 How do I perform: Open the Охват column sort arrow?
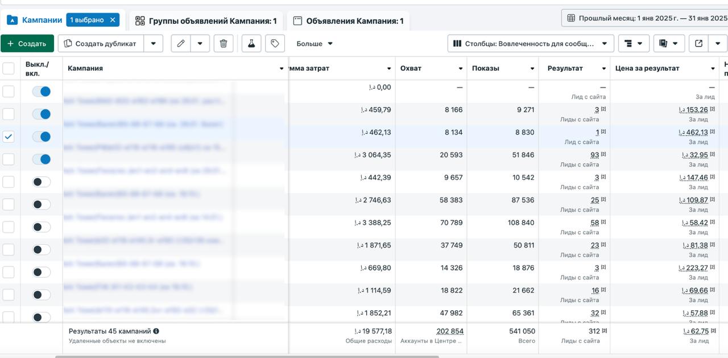pyautogui.click(x=461, y=68)
